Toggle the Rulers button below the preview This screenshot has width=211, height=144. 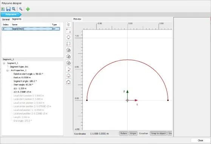pyautogui.click(x=124, y=133)
